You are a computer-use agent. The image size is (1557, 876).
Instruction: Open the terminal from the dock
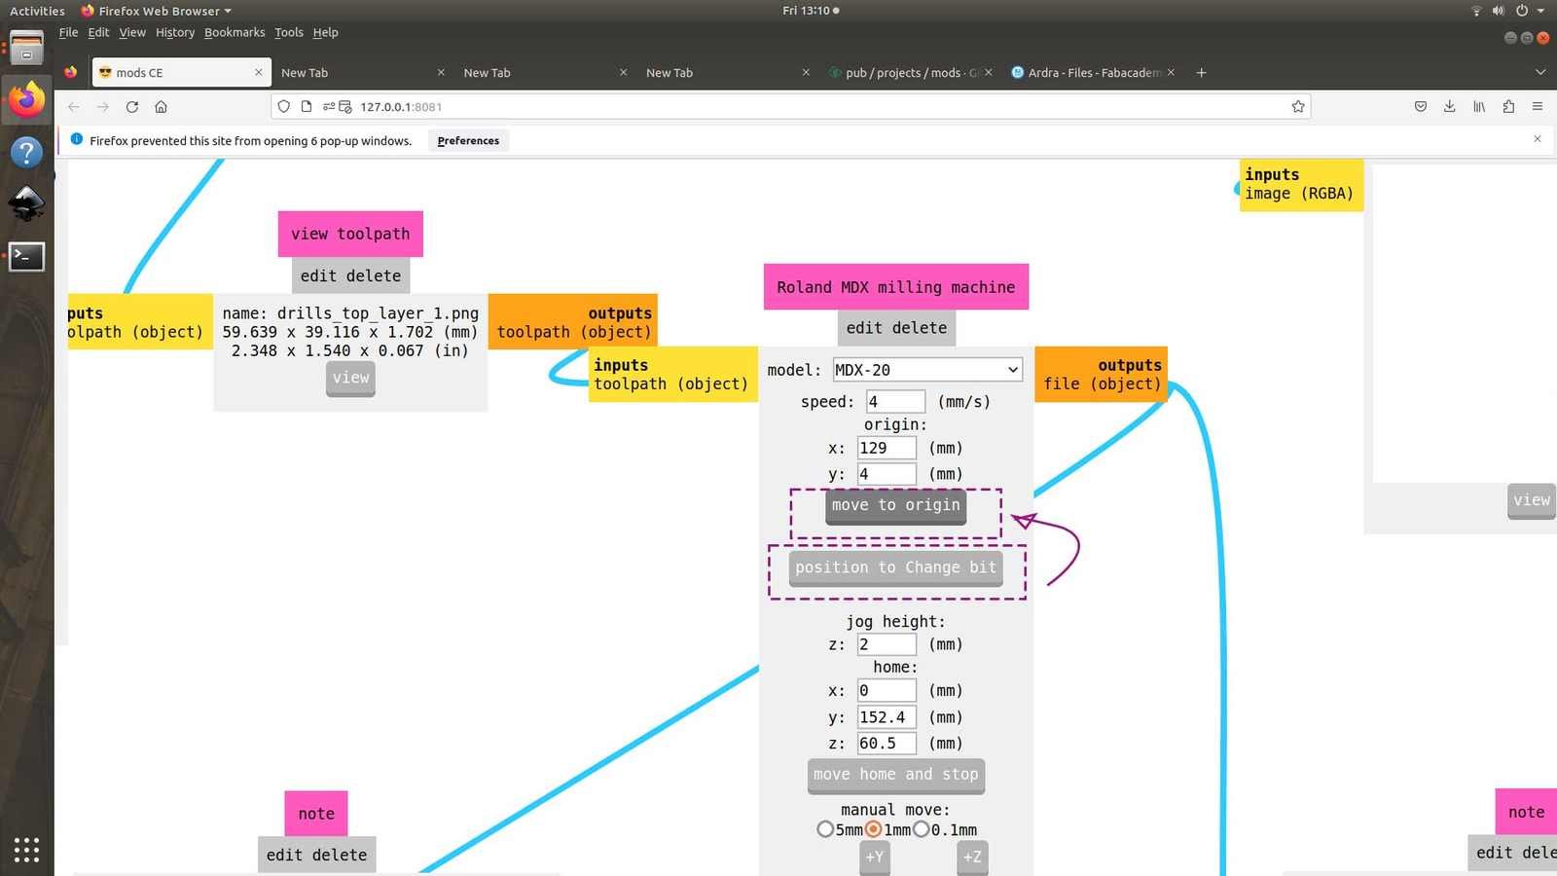(26, 256)
